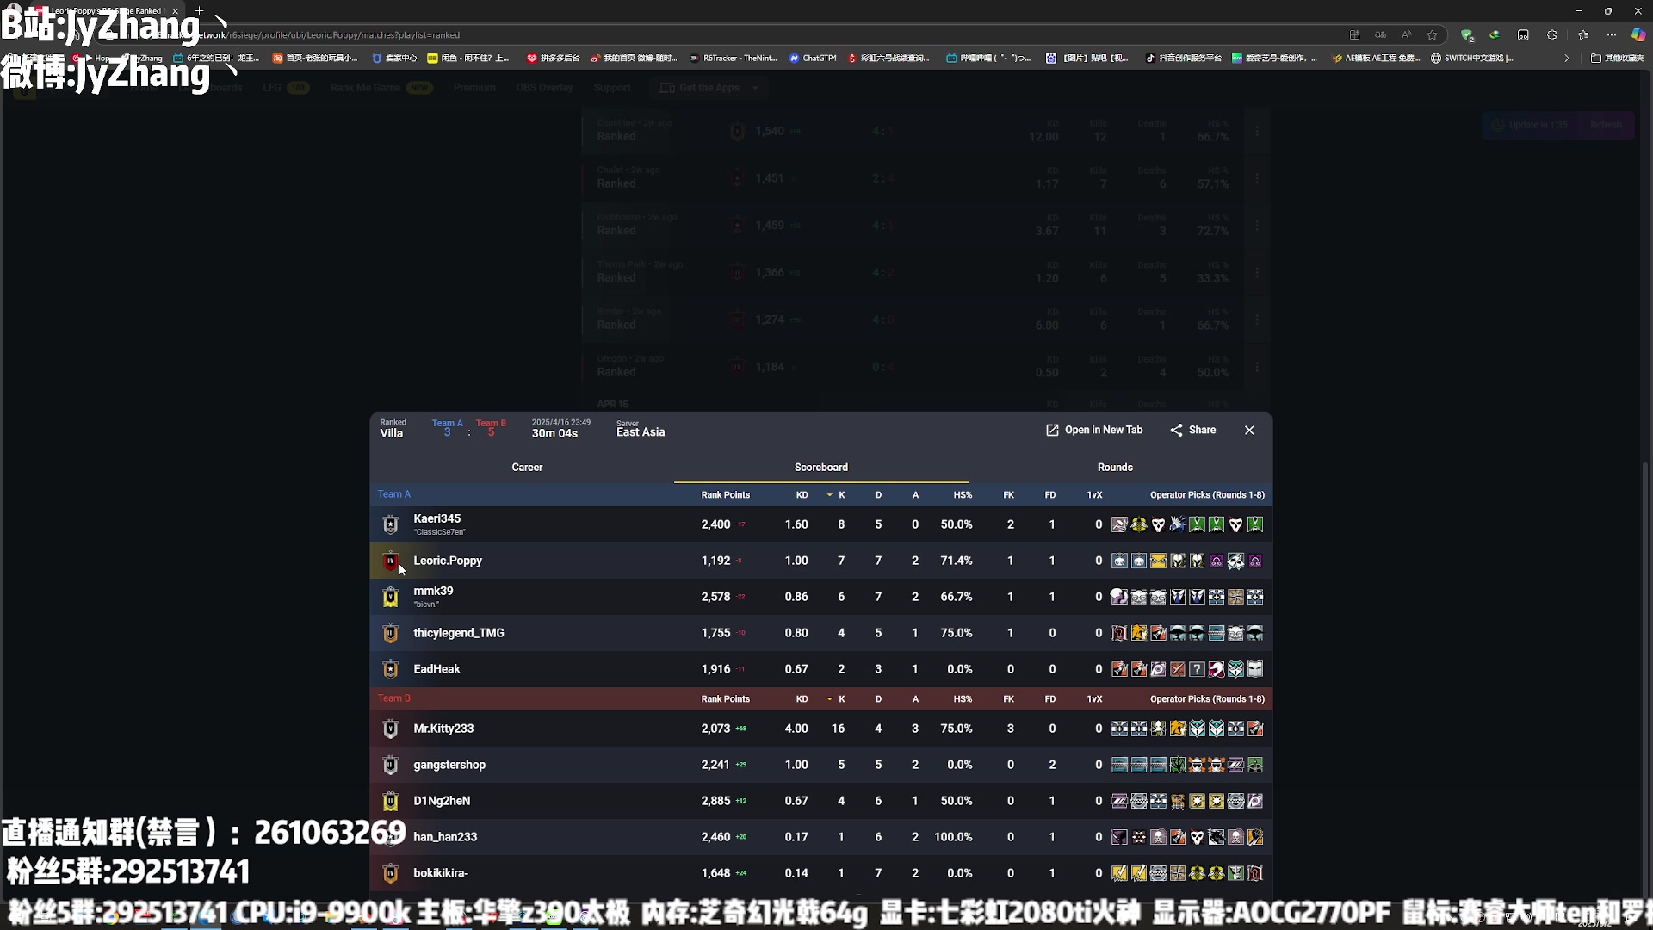Click thicylegend_TMG's last operator pick icon

(x=1255, y=633)
